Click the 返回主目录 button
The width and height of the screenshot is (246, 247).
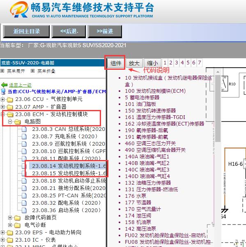click(x=27, y=31)
